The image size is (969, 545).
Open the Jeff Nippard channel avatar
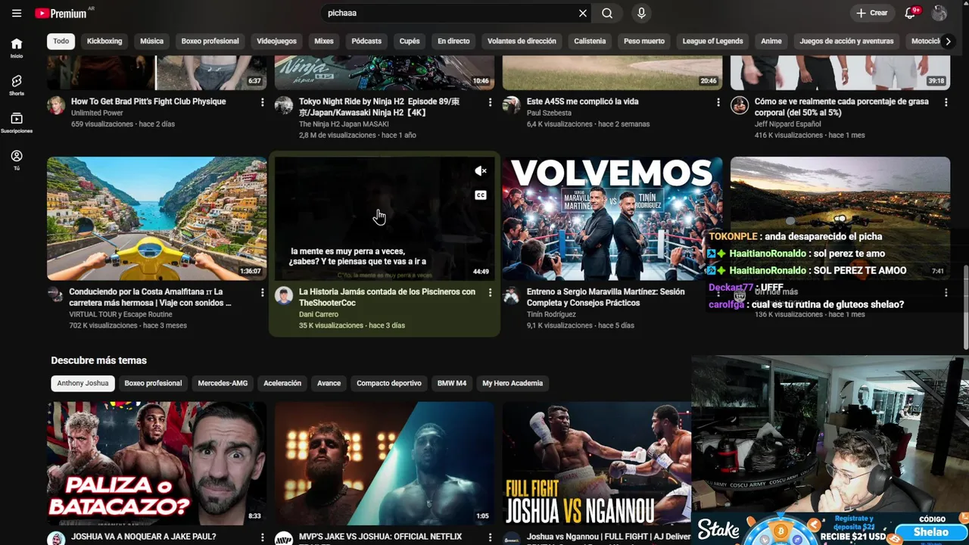[x=740, y=105]
